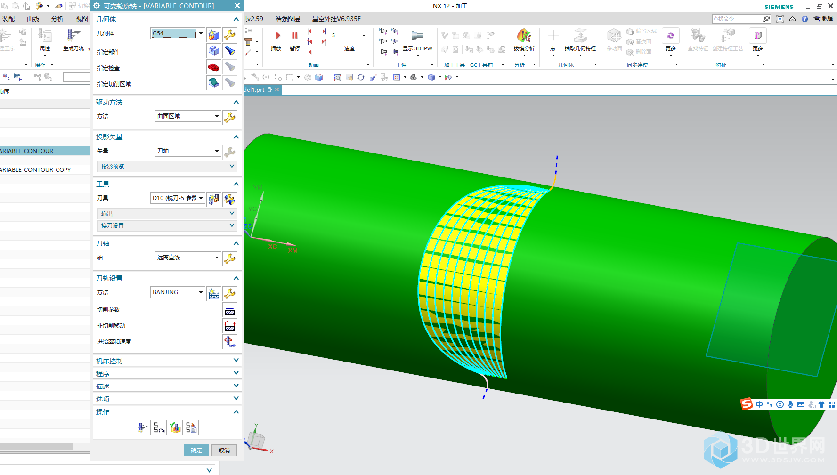This screenshot has width=837, height=475.
Task: Click the Play (播放) animation button
Action: pos(277,36)
